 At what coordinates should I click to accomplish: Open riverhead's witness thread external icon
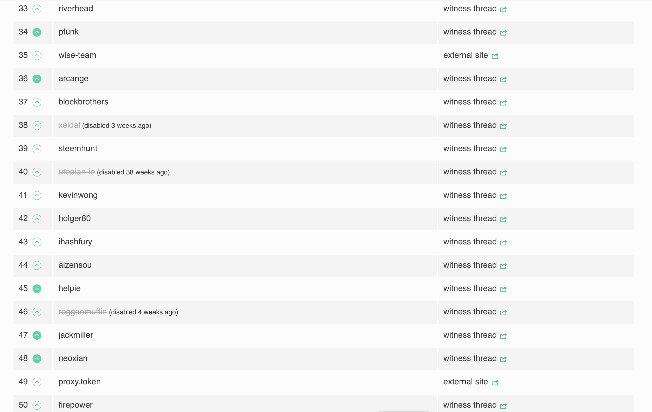pos(503,10)
